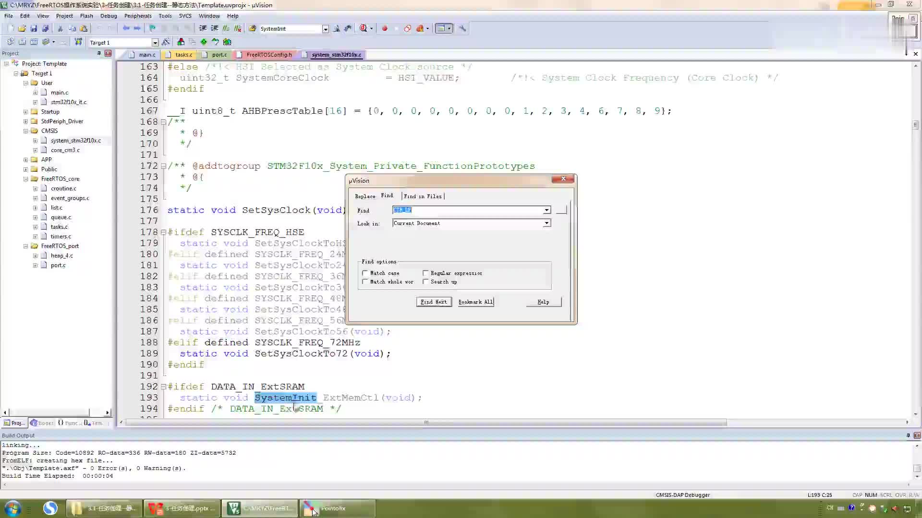Rebuild all target files icon
This screenshot has width=922, height=518.
point(34,42)
